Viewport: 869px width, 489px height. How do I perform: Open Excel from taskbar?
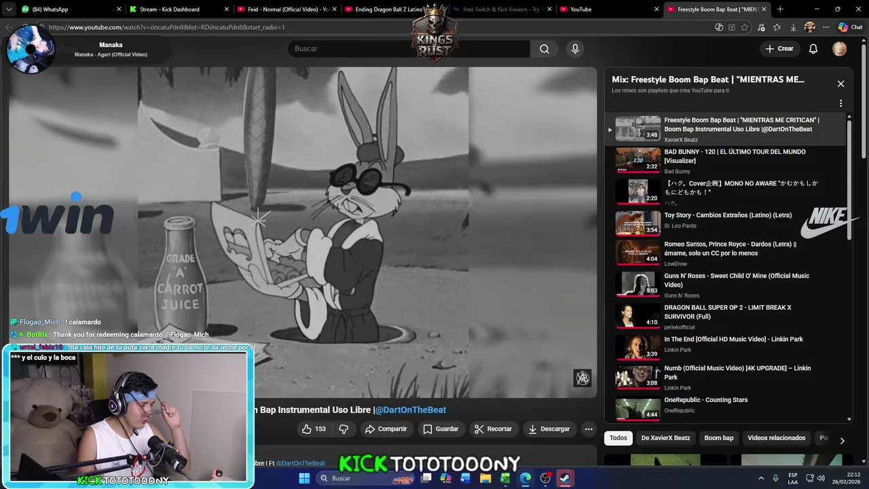click(x=505, y=478)
